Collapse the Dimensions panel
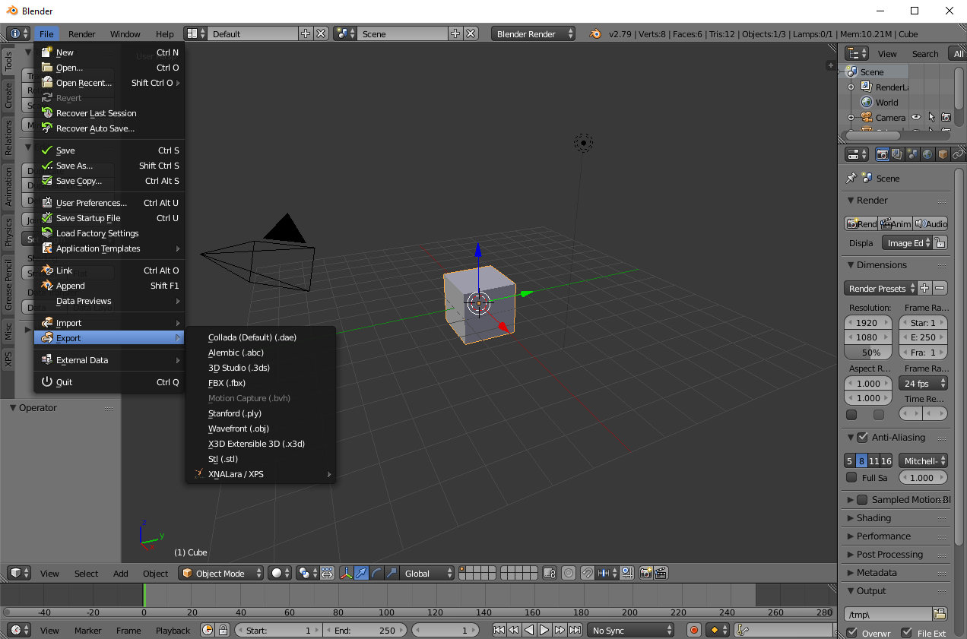967x639 pixels. 851,265
